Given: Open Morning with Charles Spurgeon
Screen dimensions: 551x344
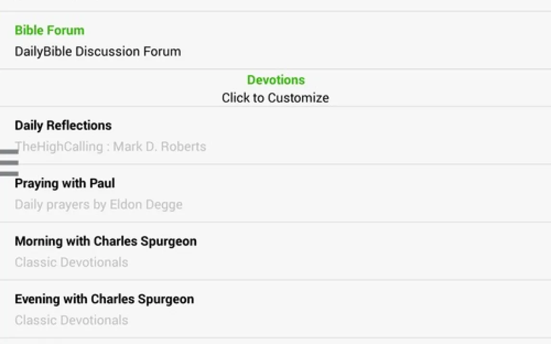Looking at the screenshot, I should (x=106, y=241).
